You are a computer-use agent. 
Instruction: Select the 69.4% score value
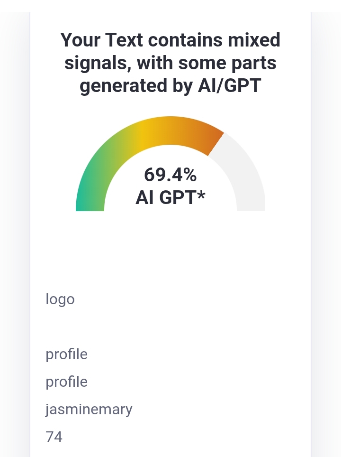pos(170,175)
